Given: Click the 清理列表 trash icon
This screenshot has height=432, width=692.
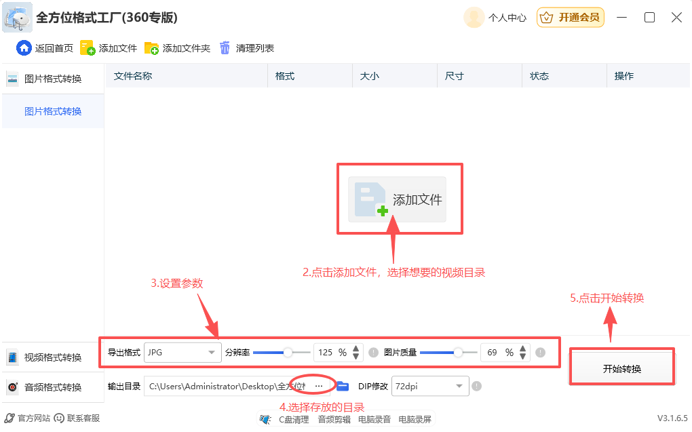Looking at the screenshot, I should (x=225, y=47).
